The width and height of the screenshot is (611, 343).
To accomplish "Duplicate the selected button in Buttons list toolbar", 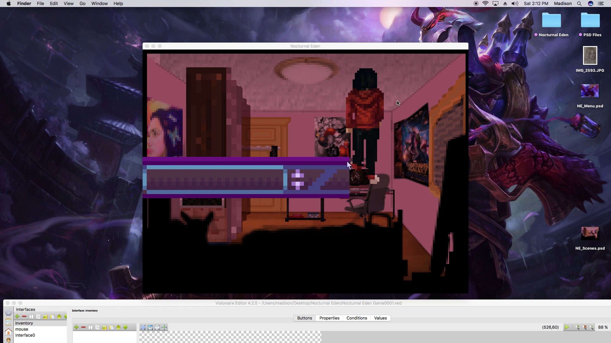I will coord(97,327).
